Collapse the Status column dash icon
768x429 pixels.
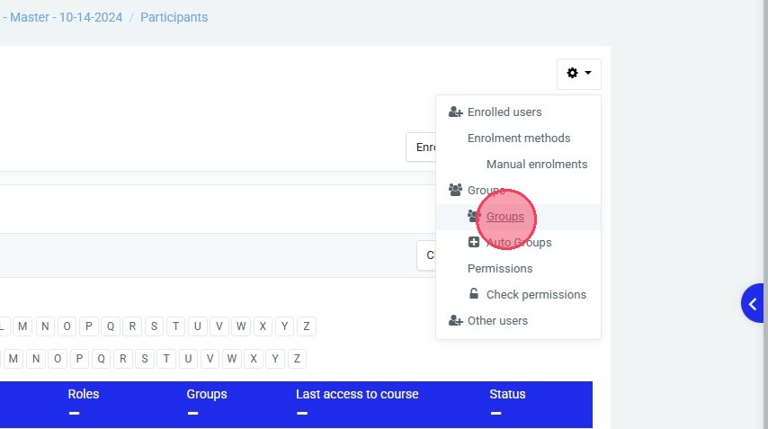[x=496, y=414]
